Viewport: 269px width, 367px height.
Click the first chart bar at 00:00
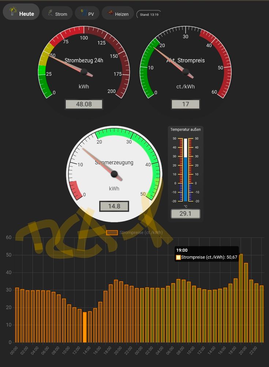[17, 315]
